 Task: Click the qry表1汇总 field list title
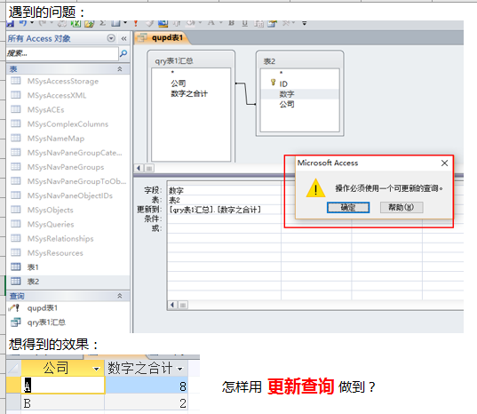[174, 61]
